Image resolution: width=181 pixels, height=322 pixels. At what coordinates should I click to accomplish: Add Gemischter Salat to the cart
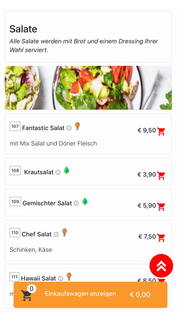click(x=161, y=207)
